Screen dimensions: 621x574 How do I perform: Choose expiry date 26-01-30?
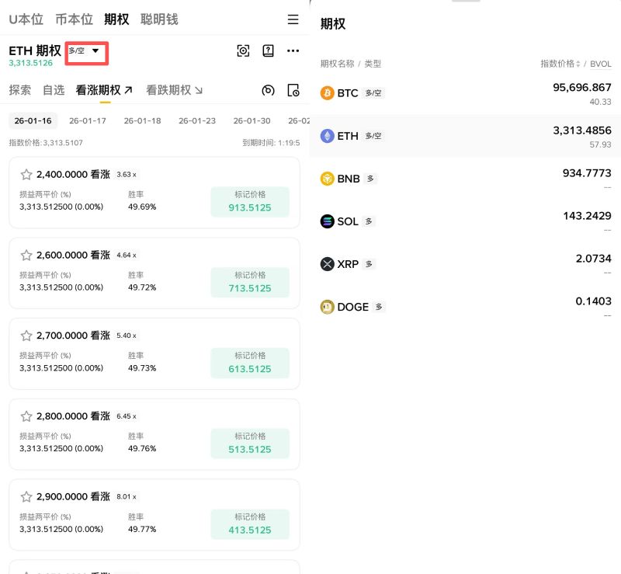pos(252,120)
